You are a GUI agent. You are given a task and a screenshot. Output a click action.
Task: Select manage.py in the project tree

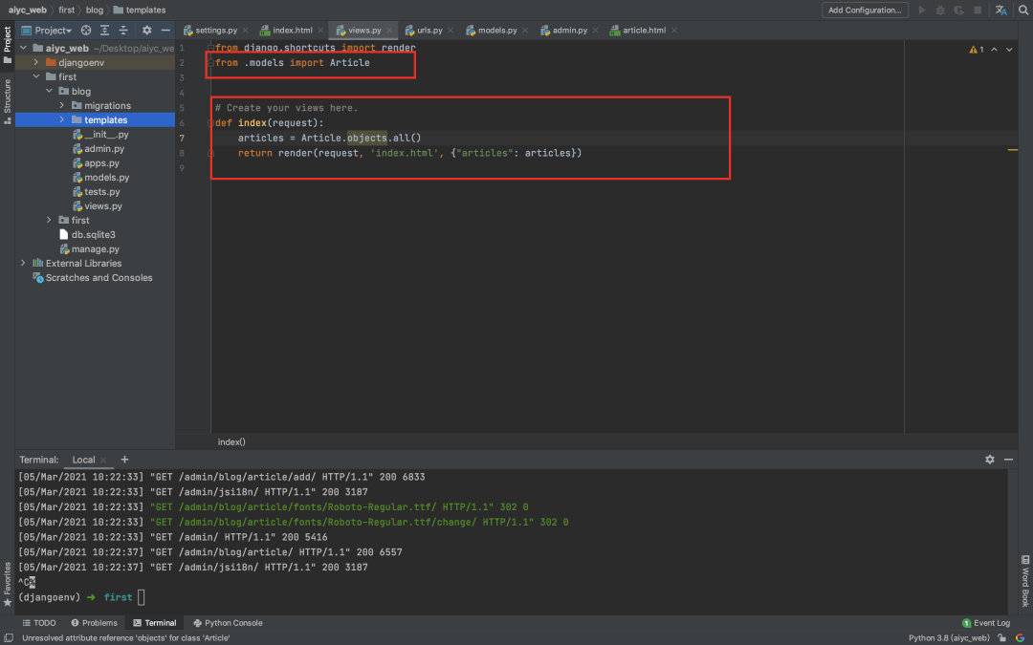(x=95, y=249)
